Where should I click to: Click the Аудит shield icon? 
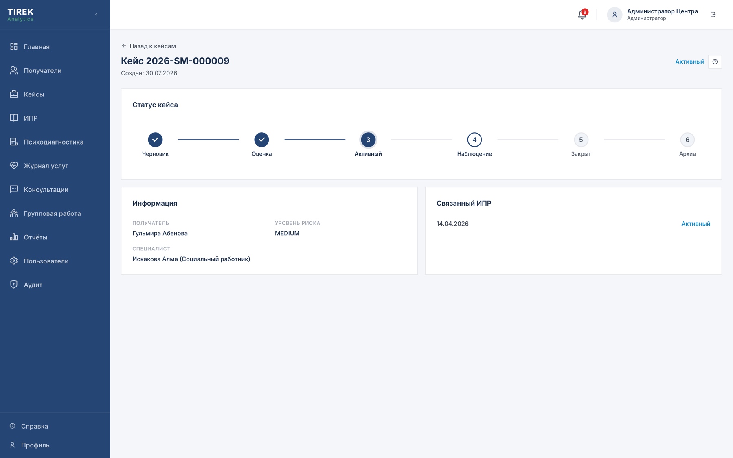click(x=14, y=285)
